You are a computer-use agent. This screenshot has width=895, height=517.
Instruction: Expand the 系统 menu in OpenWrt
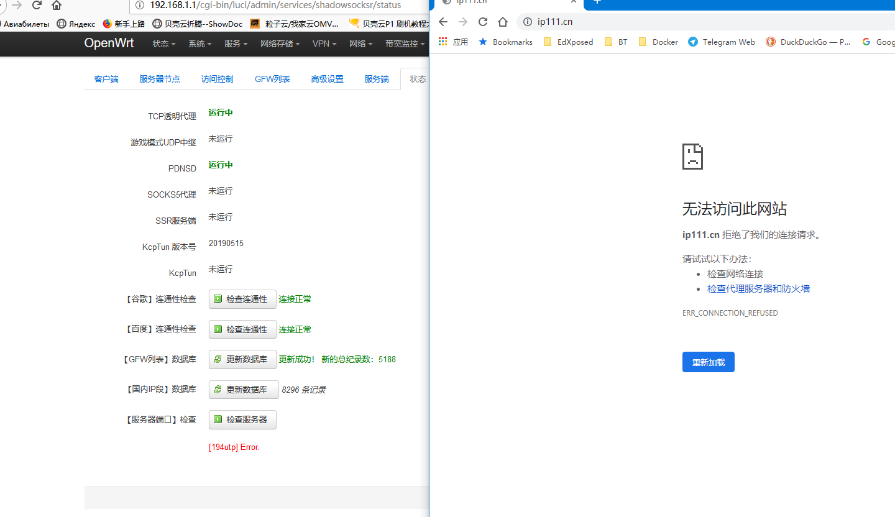200,43
